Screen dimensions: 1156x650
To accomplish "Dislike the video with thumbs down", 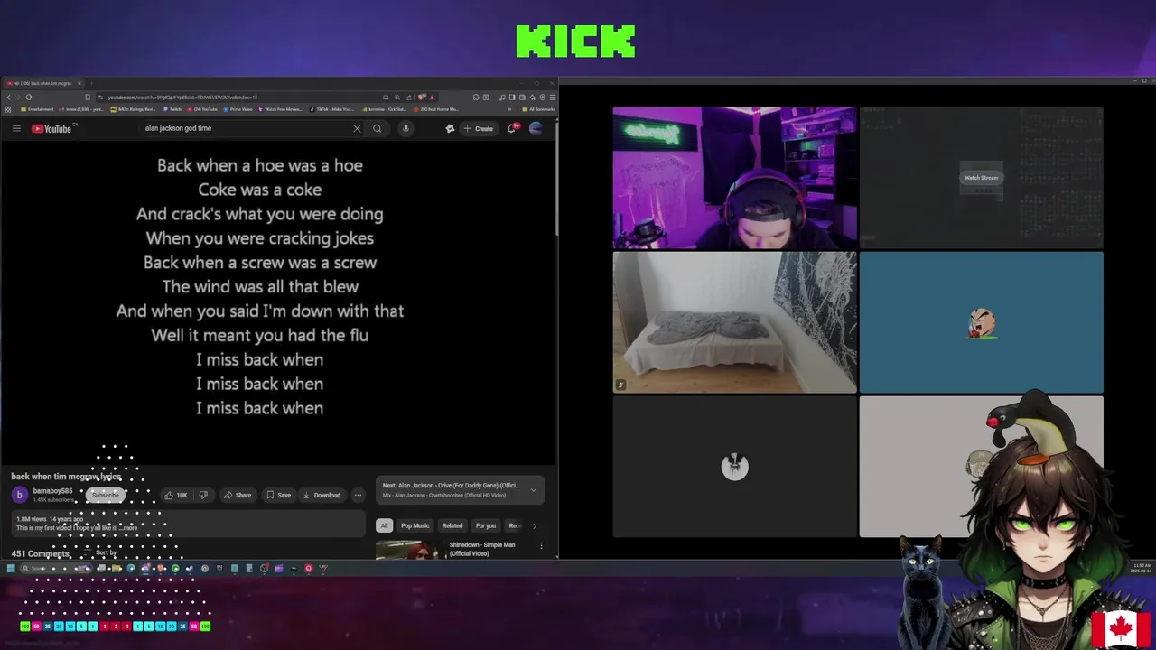I will 203,495.
